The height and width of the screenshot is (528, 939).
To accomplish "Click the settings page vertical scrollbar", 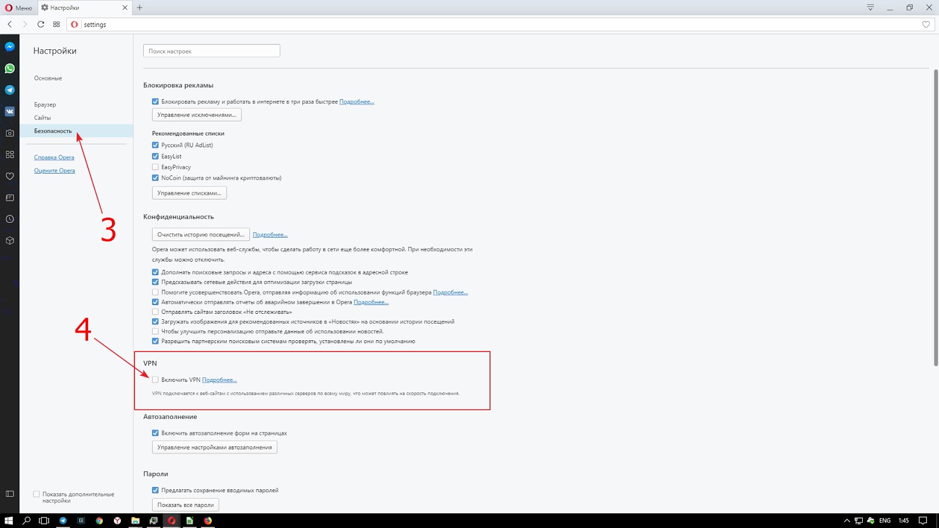I will [x=935, y=218].
